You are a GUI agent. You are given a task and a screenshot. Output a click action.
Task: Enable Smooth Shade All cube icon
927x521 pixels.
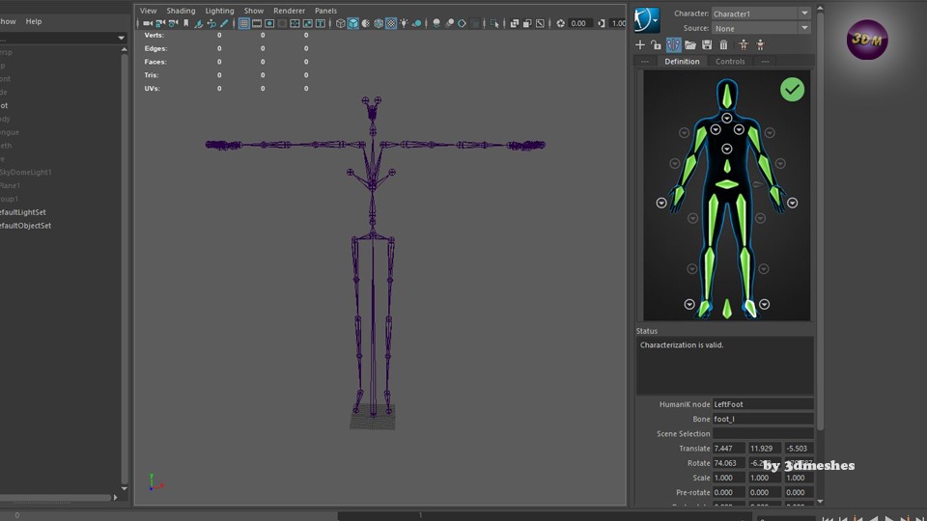click(353, 23)
